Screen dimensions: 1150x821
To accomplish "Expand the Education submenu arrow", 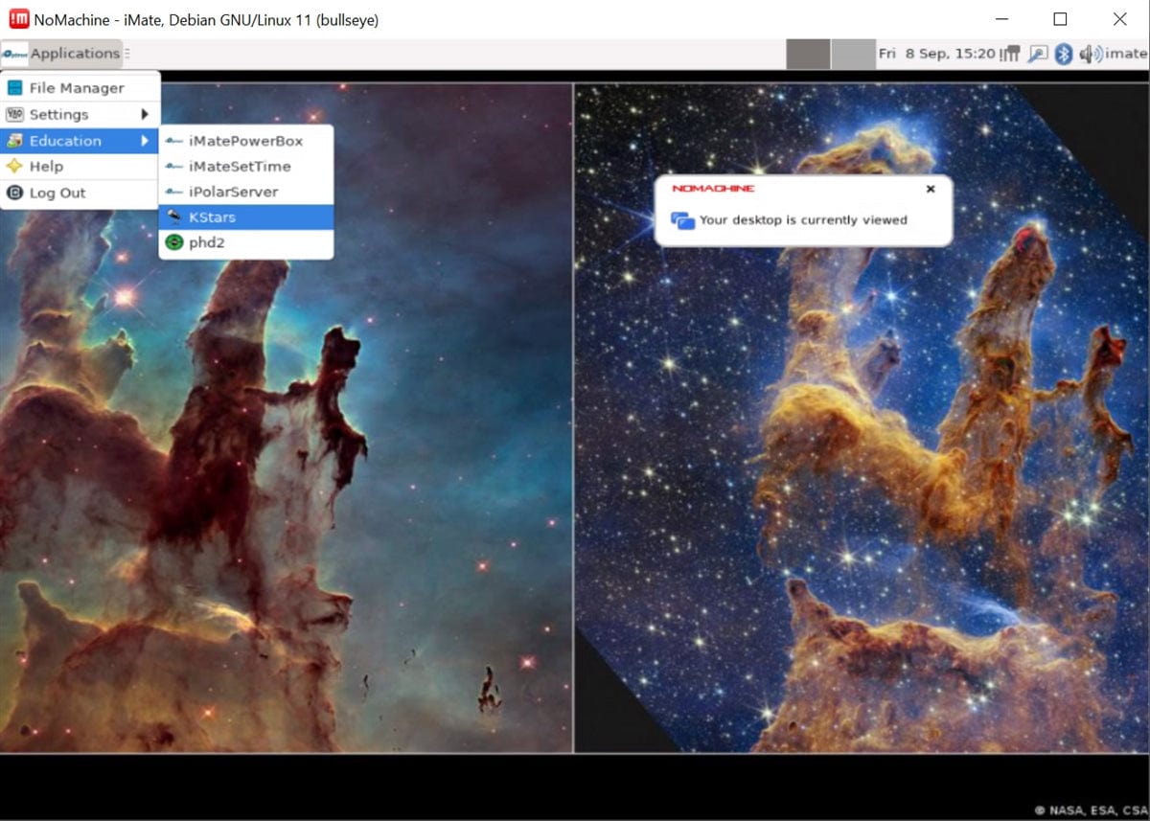I will 145,141.
